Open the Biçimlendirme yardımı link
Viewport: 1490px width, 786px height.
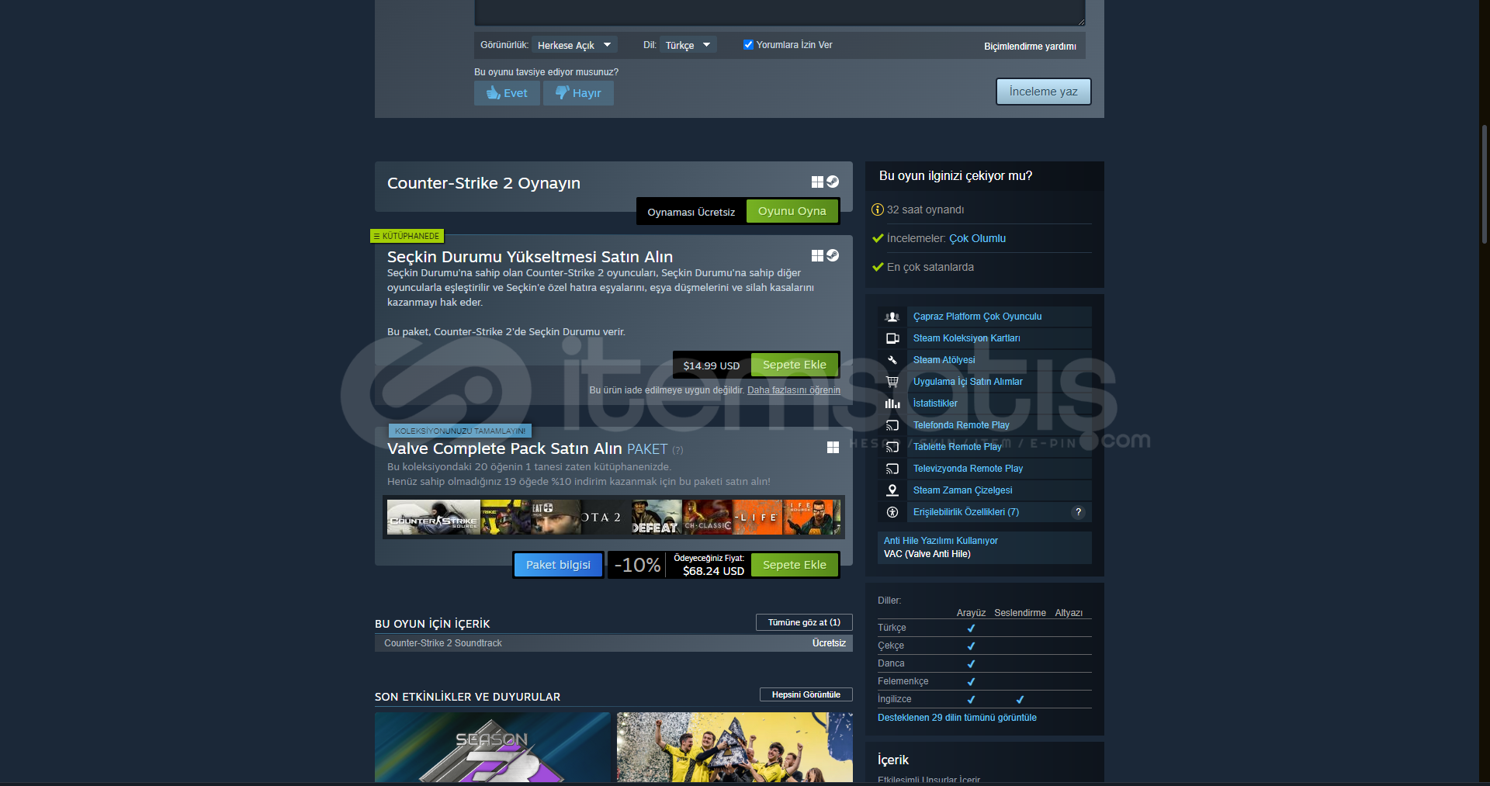(1030, 47)
